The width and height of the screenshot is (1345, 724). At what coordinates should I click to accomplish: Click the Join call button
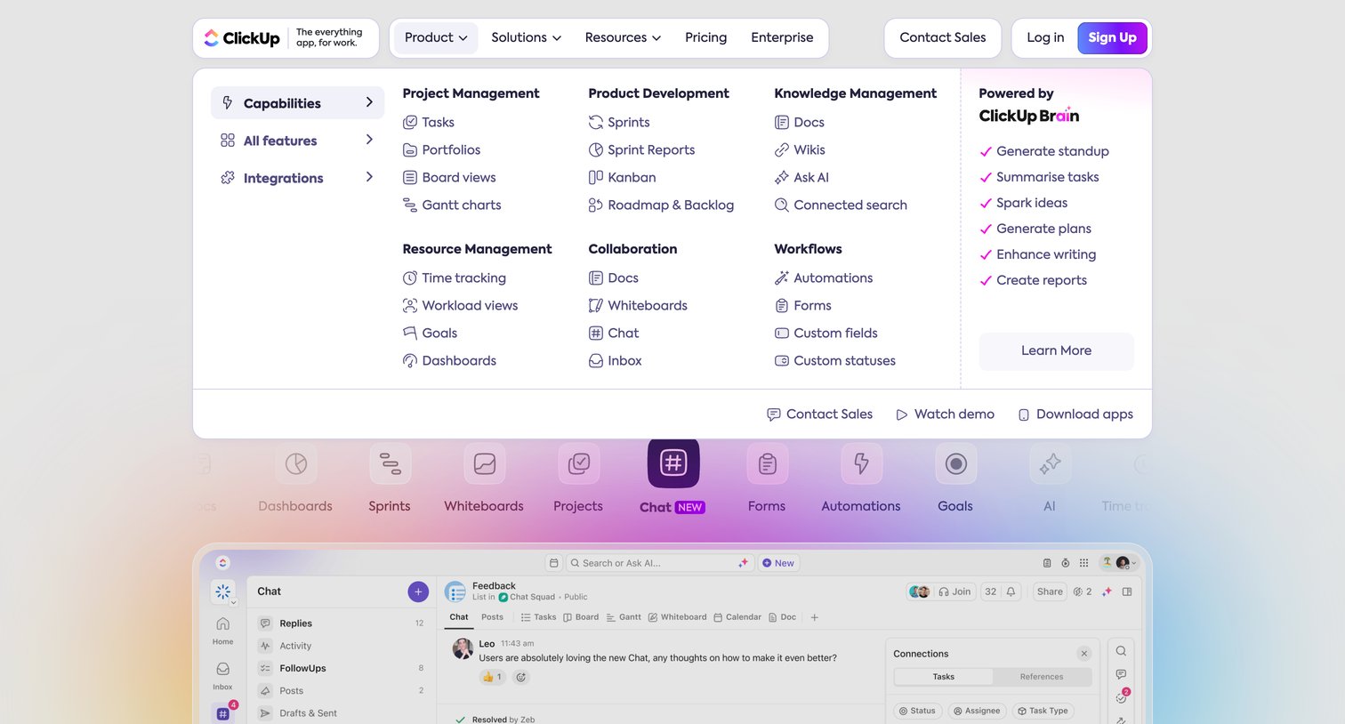click(954, 591)
